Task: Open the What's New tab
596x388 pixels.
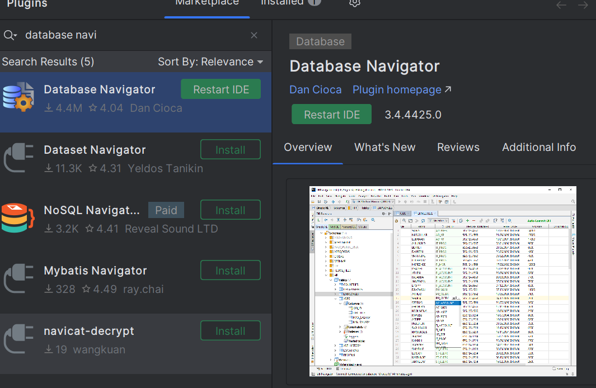Action: pos(384,147)
